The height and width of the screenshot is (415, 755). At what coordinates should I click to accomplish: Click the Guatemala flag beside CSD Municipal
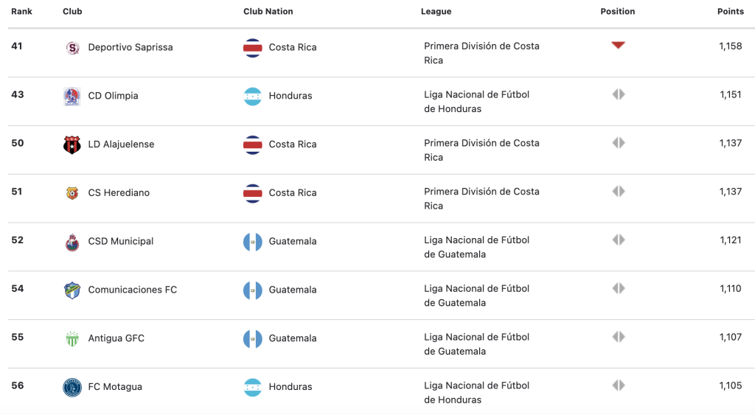[253, 242]
